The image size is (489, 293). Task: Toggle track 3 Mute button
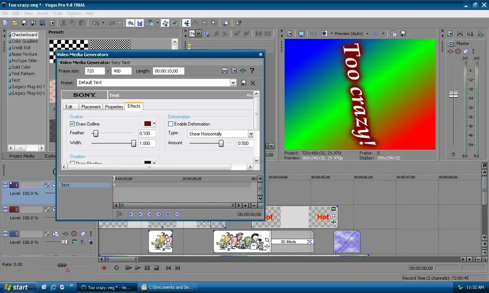83,233
